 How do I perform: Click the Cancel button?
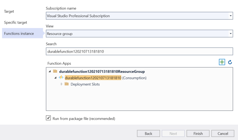pyautogui.click(x=223, y=134)
